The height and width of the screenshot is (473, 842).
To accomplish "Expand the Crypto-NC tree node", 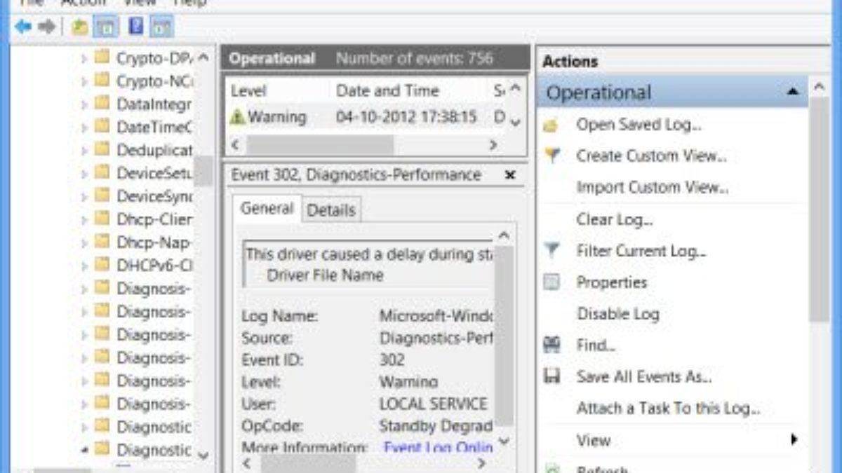I will [x=84, y=81].
